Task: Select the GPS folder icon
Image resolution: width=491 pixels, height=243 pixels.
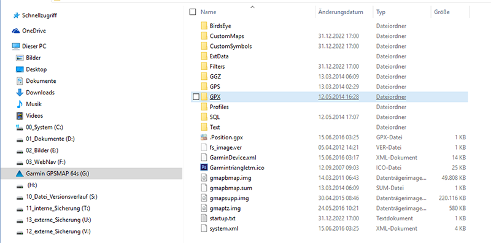Action: tap(204, 87)
